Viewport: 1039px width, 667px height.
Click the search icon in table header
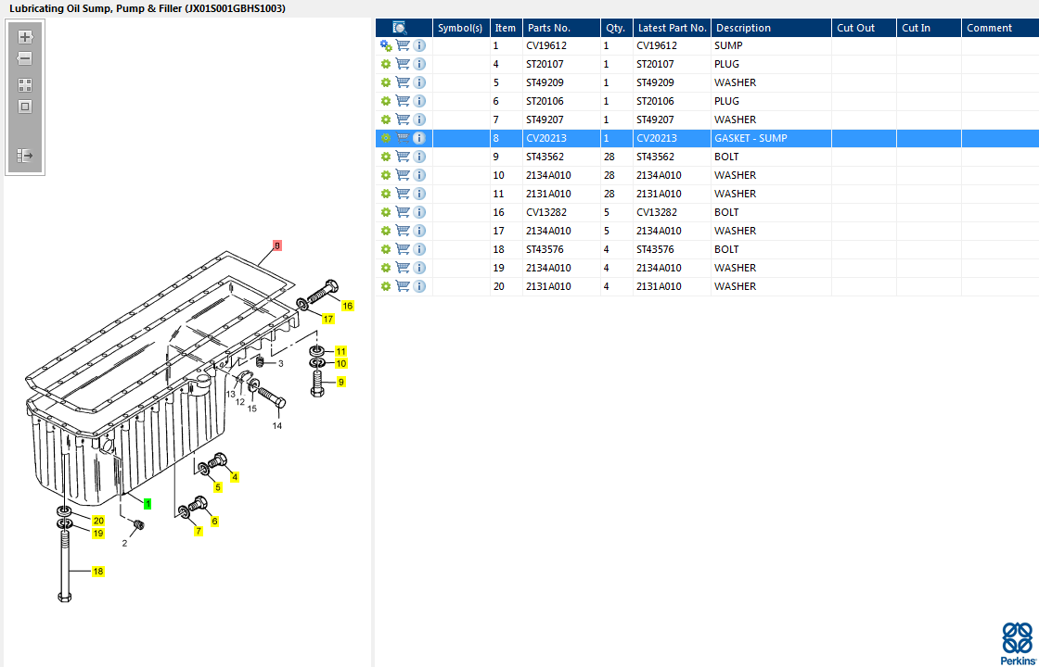pyautogui.click(x=400, y=28)
